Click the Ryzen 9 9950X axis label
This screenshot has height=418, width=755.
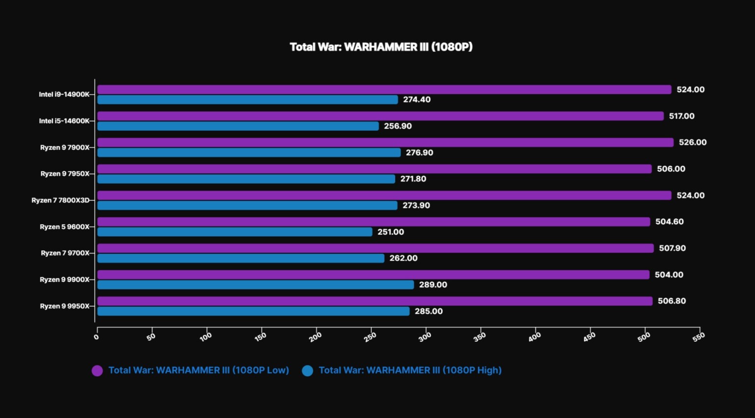(x=65, y=306)
